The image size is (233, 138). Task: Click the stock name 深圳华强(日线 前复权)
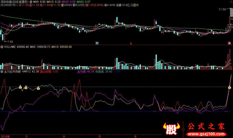tap(14, 2)
